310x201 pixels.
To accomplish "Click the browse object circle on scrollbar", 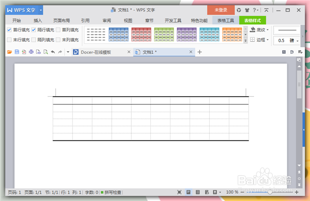I will tap(299, 178).
